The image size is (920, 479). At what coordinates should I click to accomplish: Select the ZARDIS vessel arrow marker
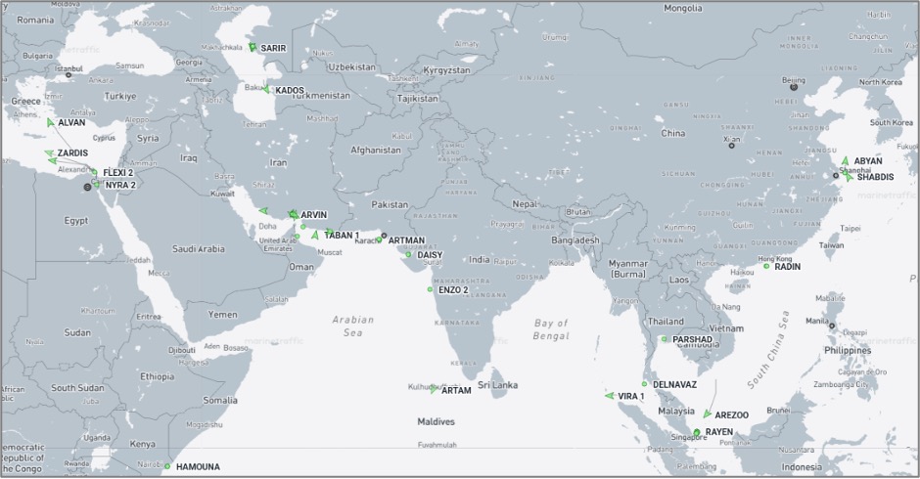click(49, 153)
